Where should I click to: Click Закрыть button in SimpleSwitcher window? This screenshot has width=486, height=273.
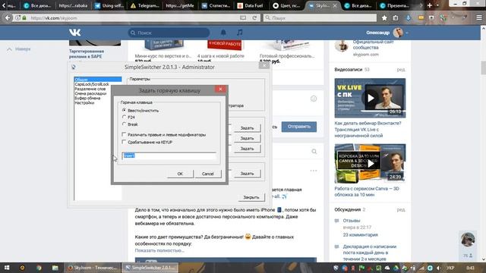[x=251, y=197]
